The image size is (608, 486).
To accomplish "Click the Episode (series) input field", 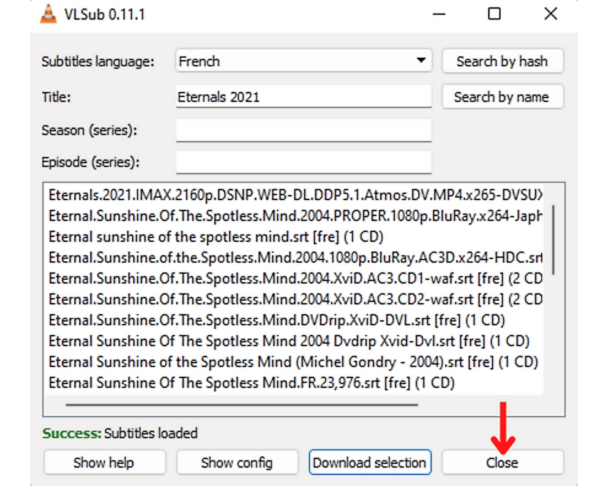I will [304, 162].
